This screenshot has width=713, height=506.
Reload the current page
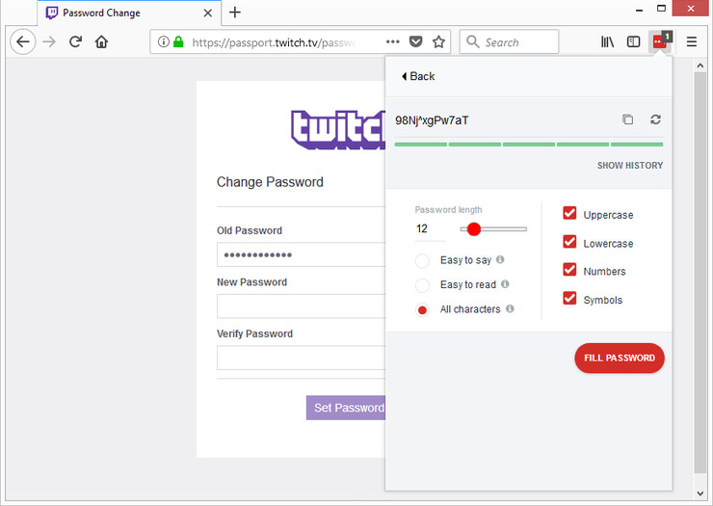pyautogui.click(x=75, y=41)
